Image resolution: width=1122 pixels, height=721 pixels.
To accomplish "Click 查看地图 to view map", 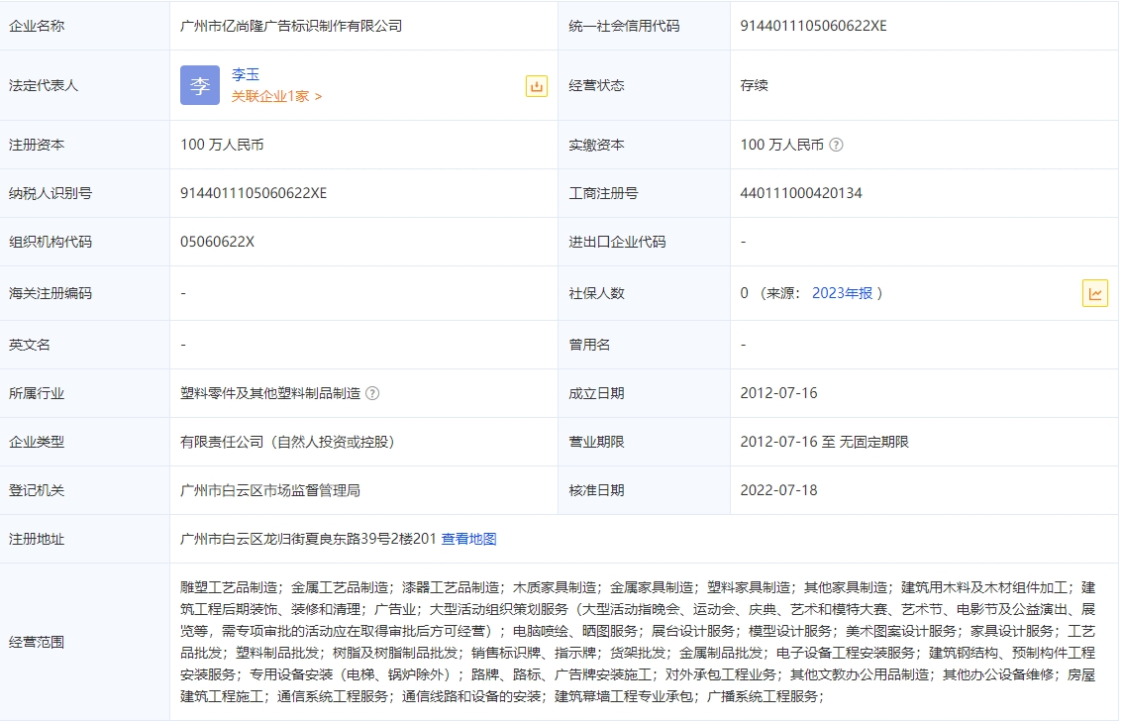I will coord(468,539).
